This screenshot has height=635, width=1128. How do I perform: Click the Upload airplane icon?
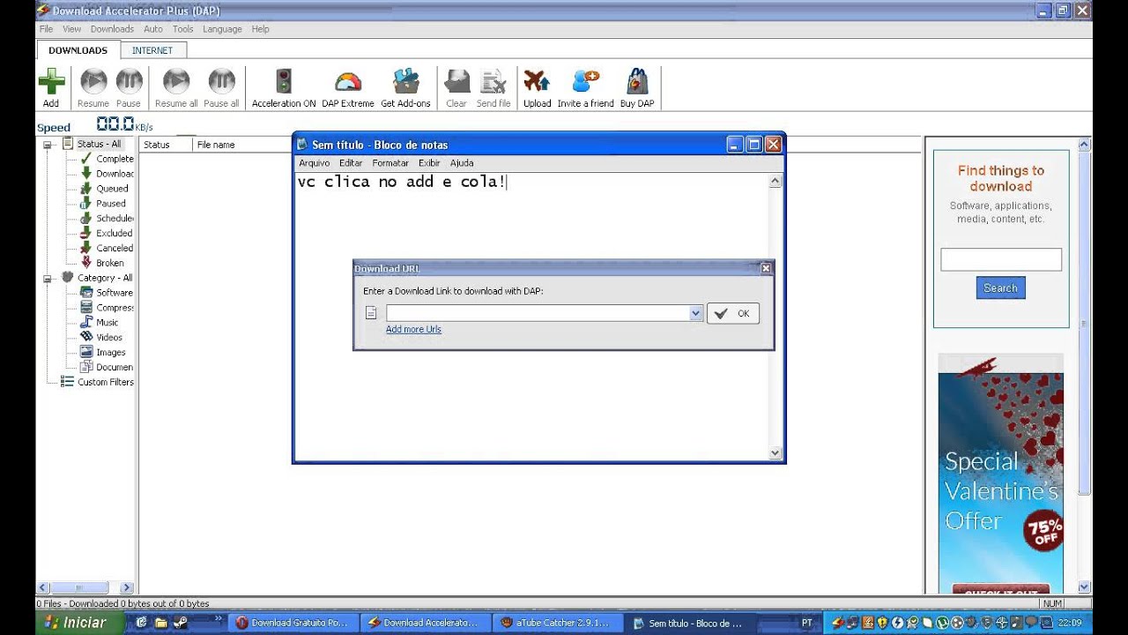pyautogui.click(x=537, y=83)
